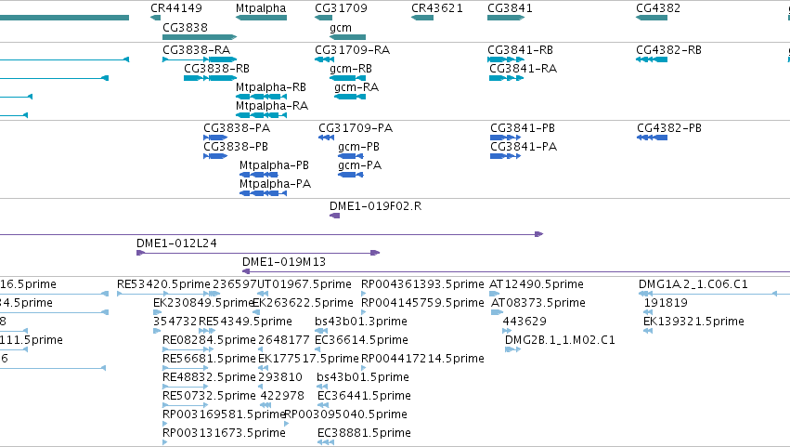Click EST RP003131673.5prime
Image resolution: width=790 pixels, height=447 pixels.
pos(224,434)
